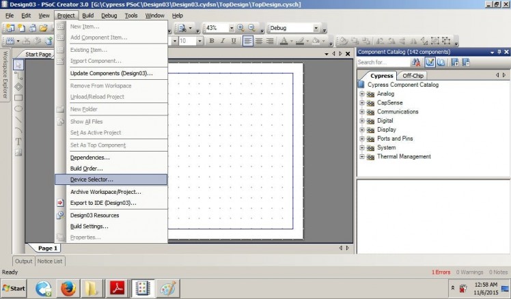Viewport: 511px width, 299px height.
Task: Select the image insert tool
Action: (x=18, y=152)
